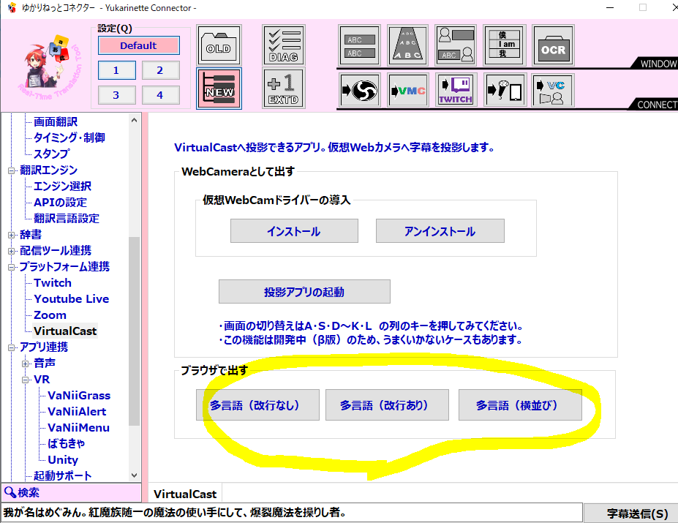Open VaNiiMenu under VR
Screen dimensions: 678x523
tap(79, 427)
